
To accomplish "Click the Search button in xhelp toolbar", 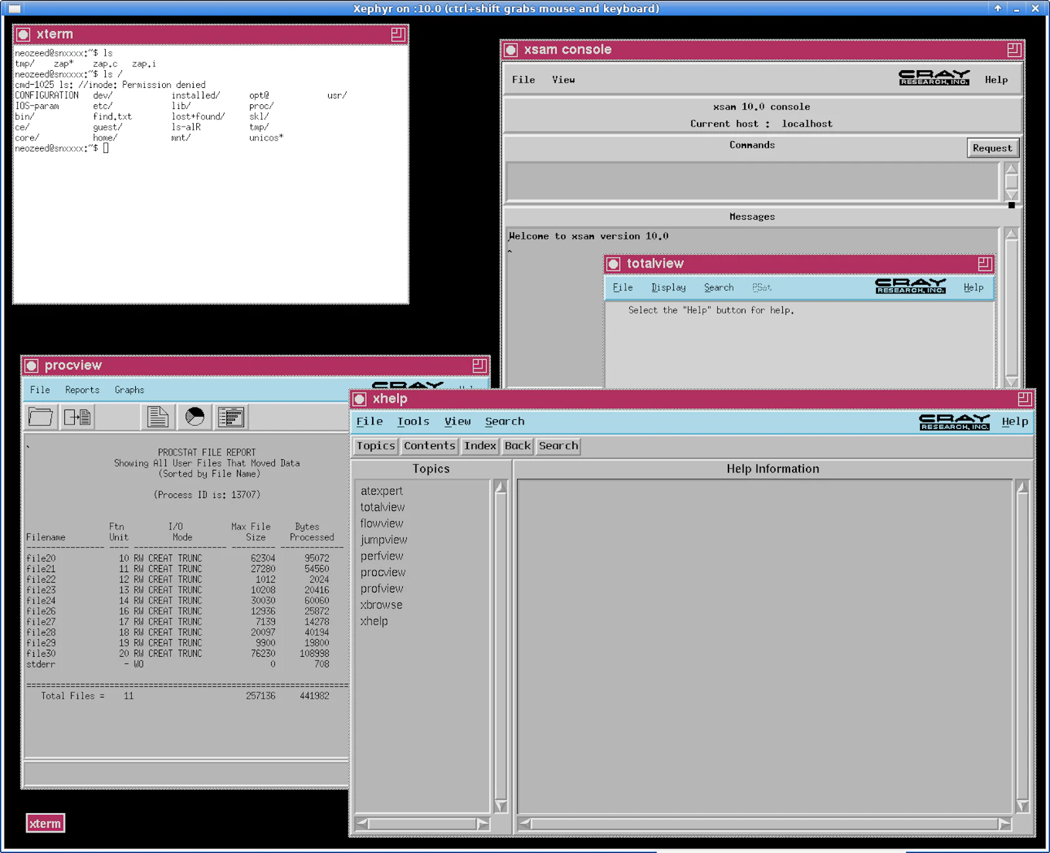I will [558, 446].
